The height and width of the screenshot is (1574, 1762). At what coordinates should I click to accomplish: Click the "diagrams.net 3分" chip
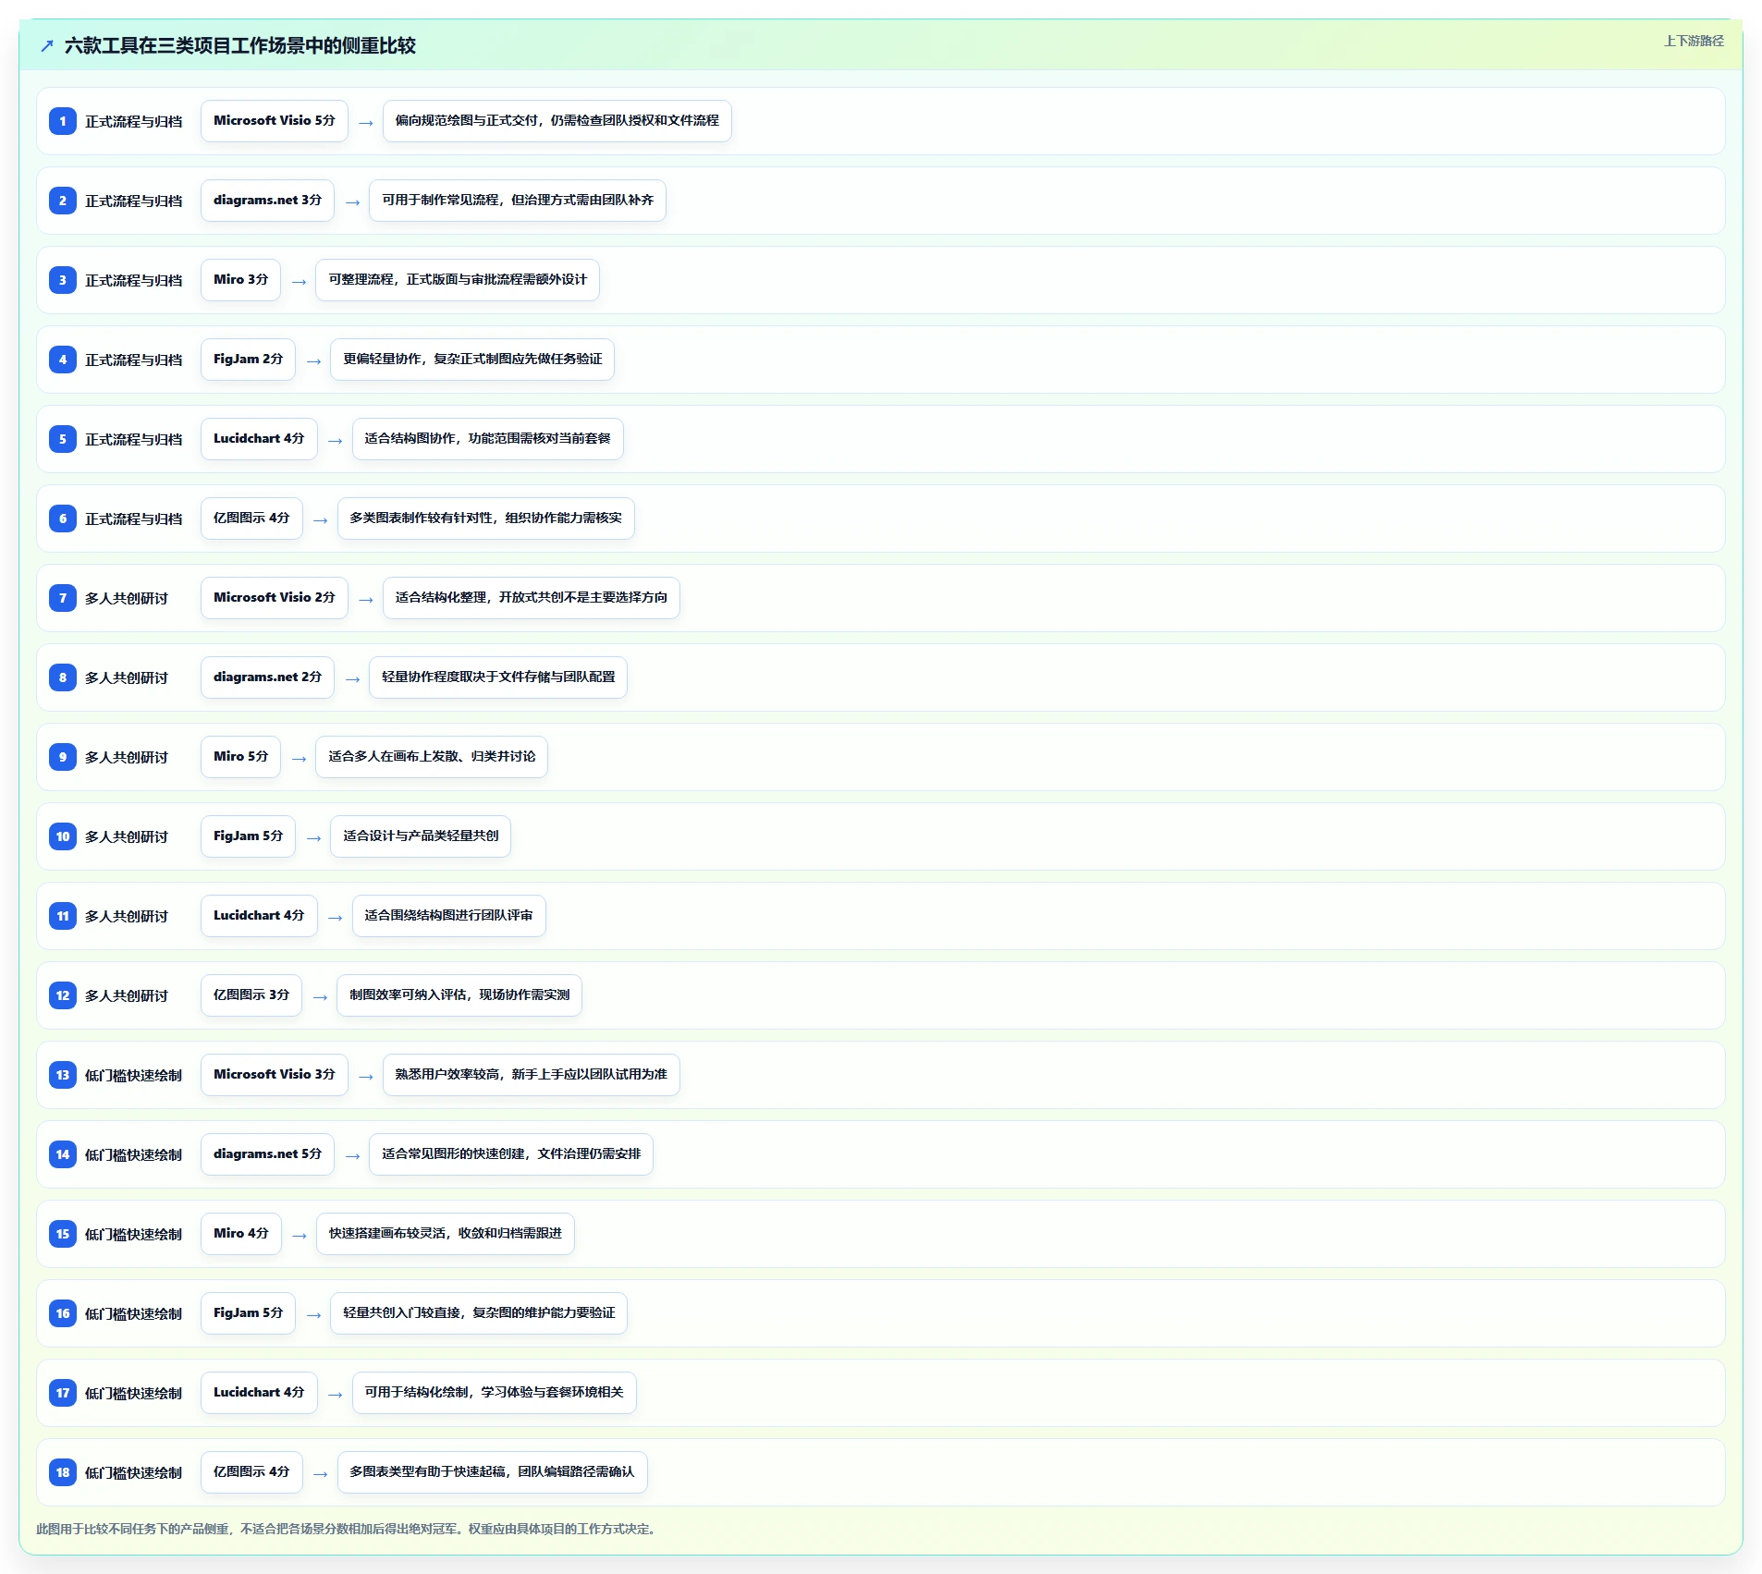[267, 201]
